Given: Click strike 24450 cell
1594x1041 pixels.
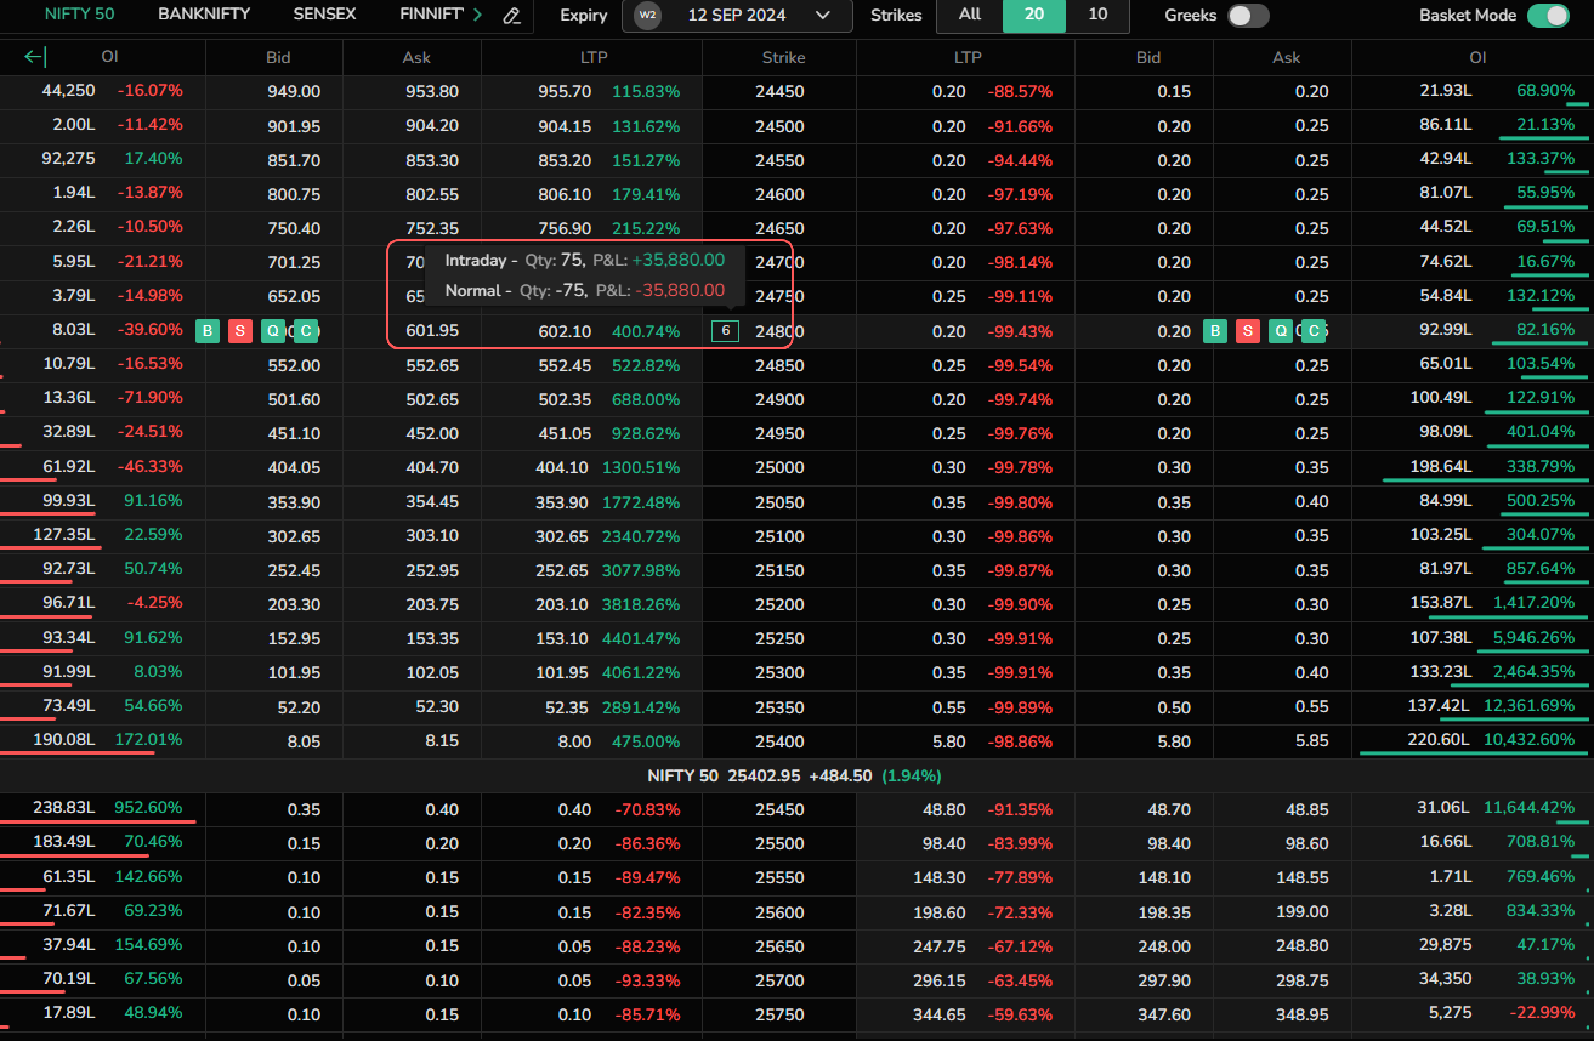Looking at the screenshot, I should click(x=779, y=92).
